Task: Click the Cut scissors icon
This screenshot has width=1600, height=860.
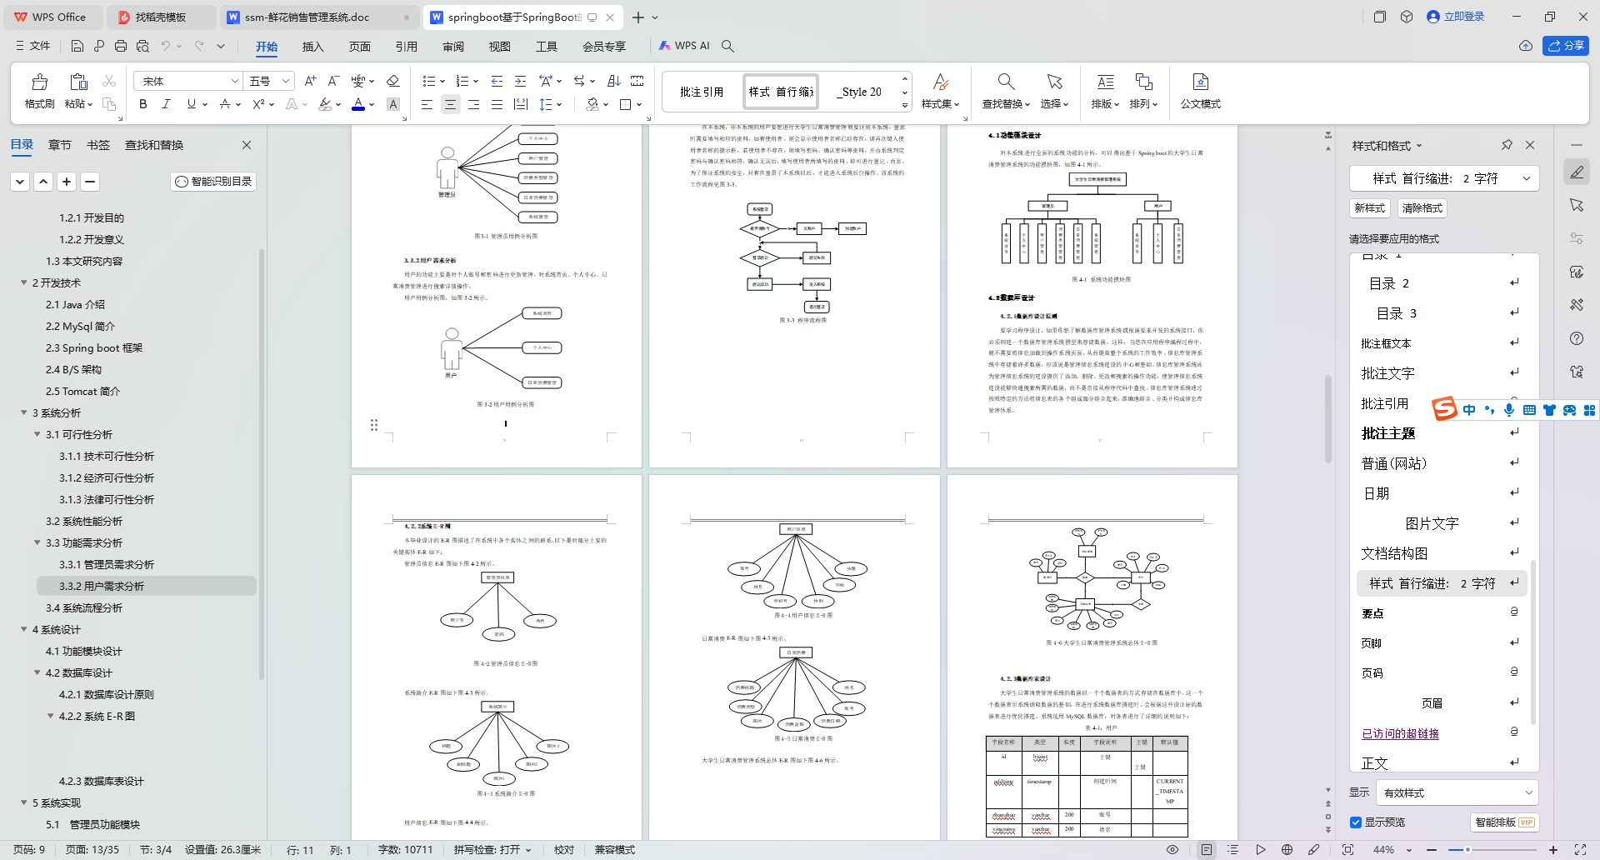Action: coord(109,81)
